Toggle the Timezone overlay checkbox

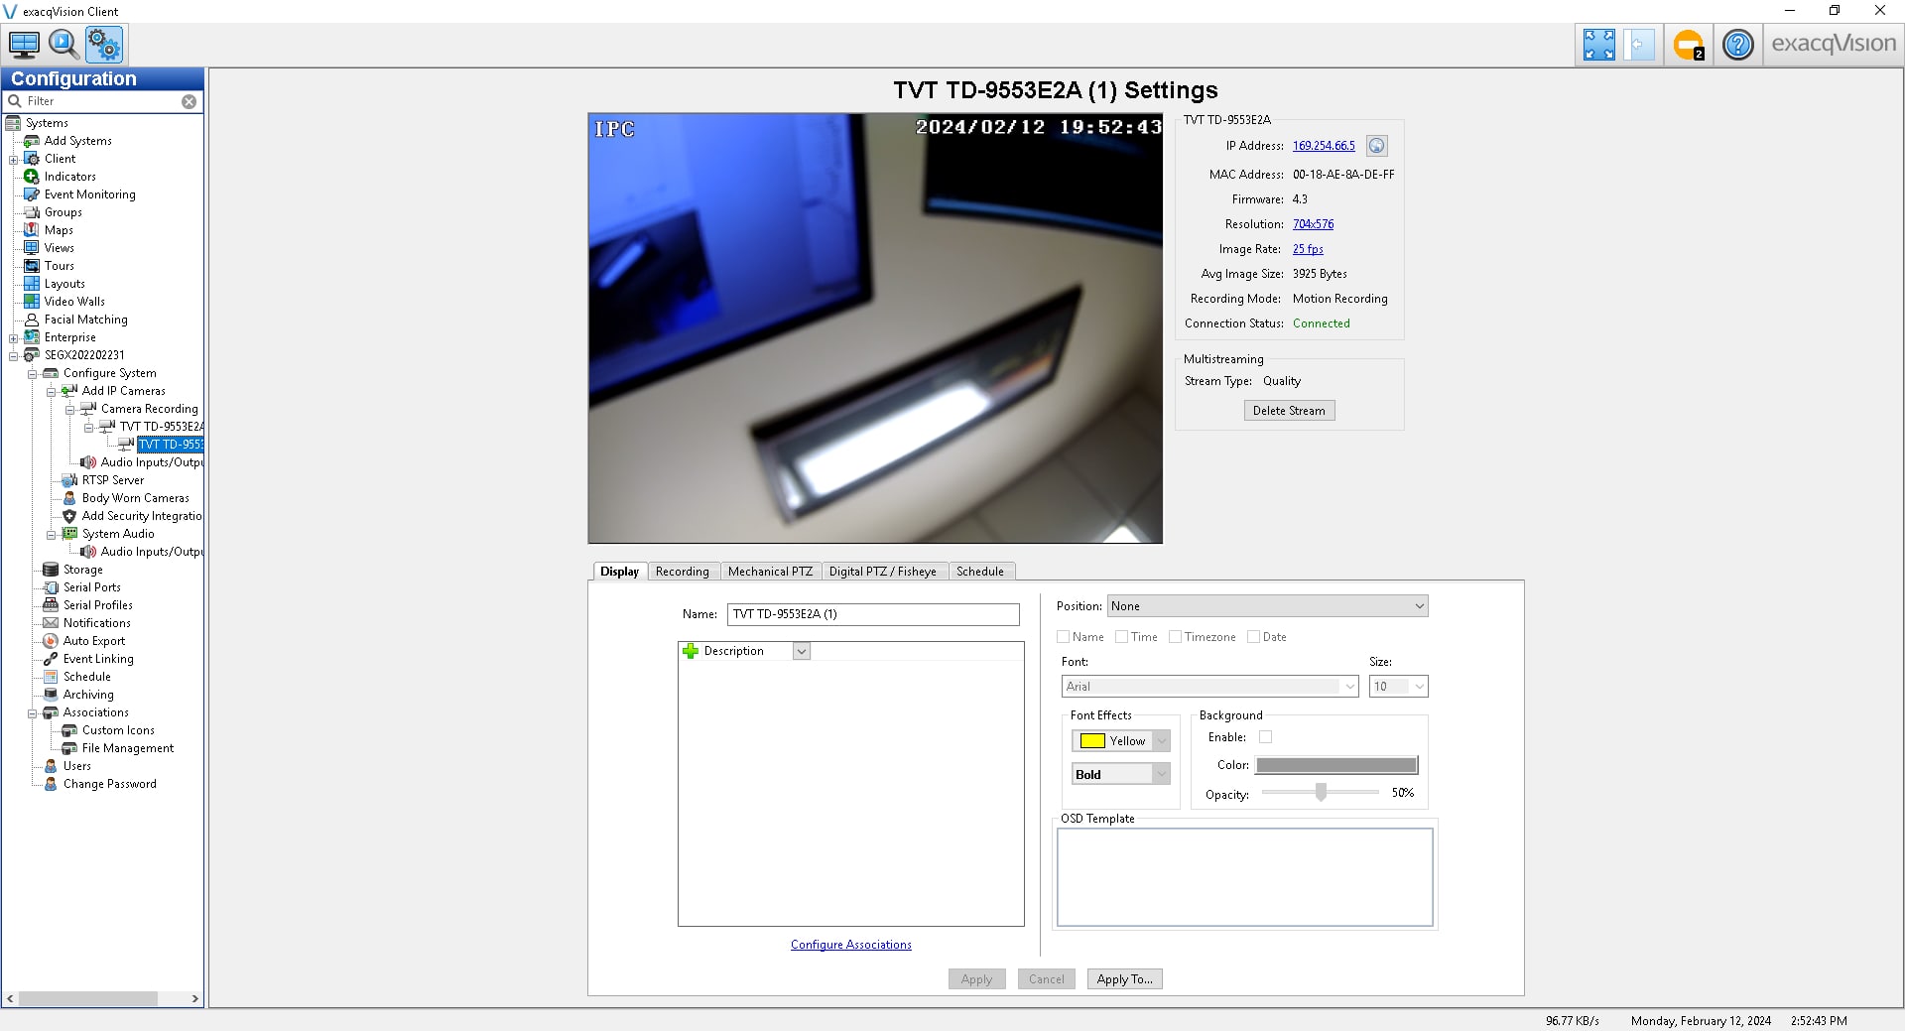(x=1175, y=637)
